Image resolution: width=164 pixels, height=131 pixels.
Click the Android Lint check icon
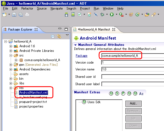click(80, 14)
